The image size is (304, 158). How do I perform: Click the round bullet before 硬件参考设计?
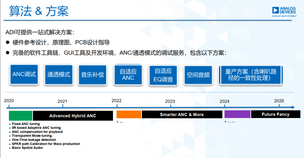(8, 42)
